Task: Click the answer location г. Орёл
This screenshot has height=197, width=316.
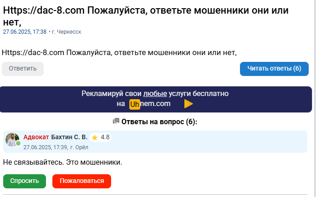Action: [79, 147]
